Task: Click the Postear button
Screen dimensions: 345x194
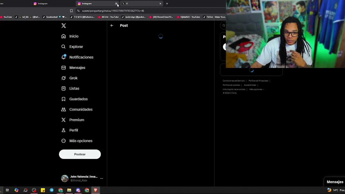Action: [x=80, y=154]
